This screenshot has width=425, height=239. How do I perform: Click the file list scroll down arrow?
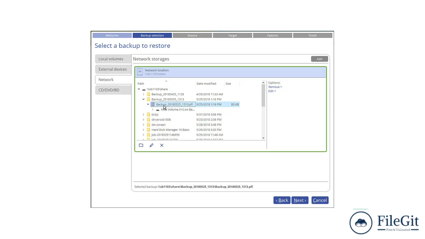pos(263,138)
